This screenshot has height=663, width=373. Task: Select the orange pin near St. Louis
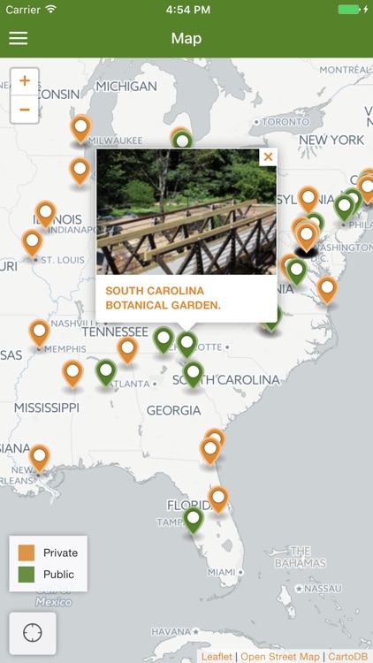[32, 243]
